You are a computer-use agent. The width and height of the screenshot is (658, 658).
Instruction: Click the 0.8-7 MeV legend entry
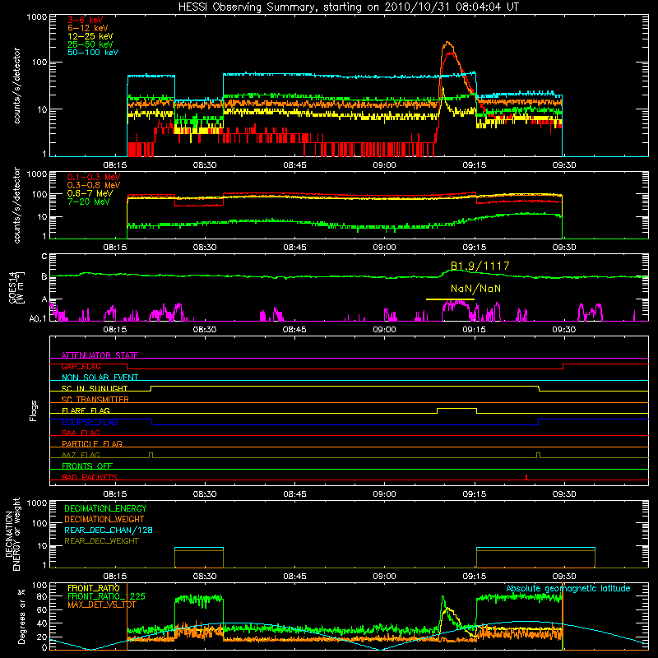tap(90, 193)
